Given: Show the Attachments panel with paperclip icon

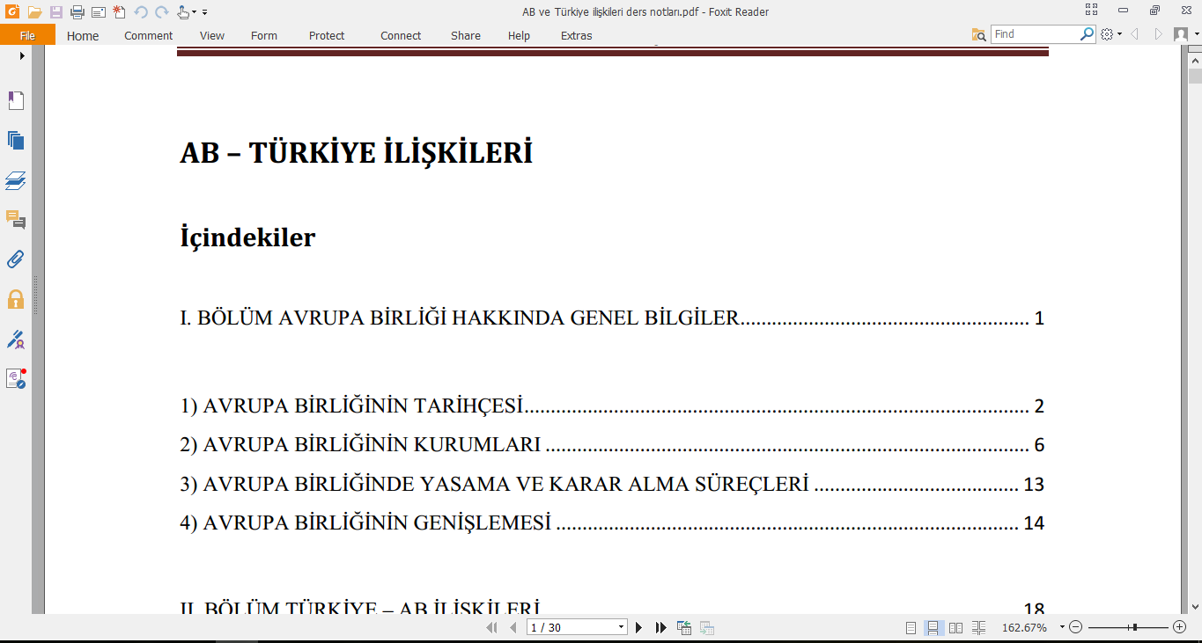Looking at the screenshot, I should point(16,259).
